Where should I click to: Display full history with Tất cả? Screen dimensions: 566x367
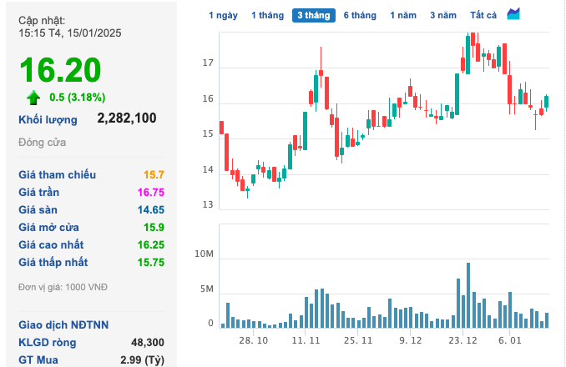pyautogui.click(x=483, y=15)
